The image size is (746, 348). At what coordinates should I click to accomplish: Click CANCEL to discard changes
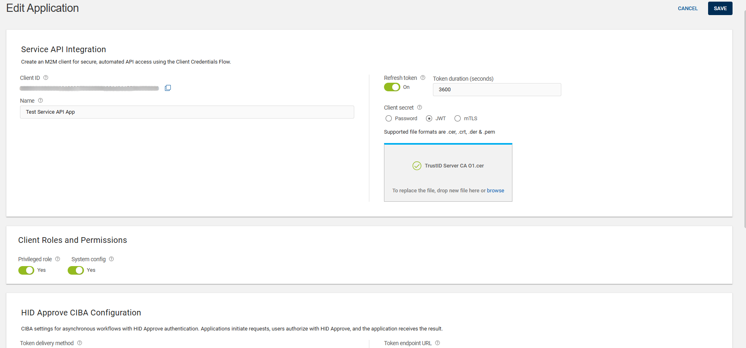(688, 9)
